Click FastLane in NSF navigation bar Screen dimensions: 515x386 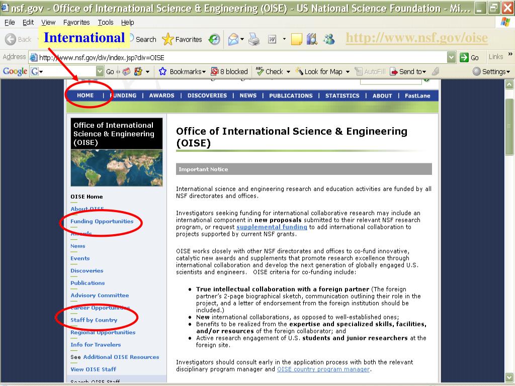(x=417, y=95)
